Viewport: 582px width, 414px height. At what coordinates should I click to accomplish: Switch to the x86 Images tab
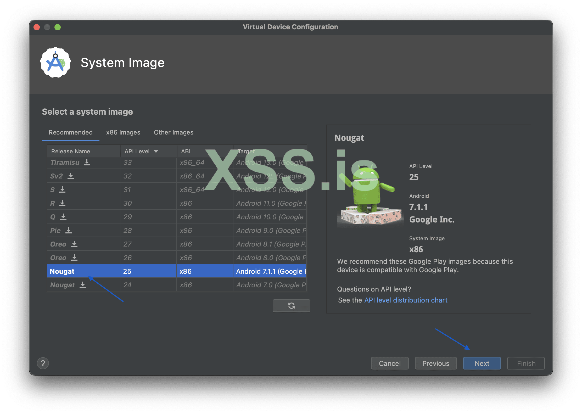(123, 132)
